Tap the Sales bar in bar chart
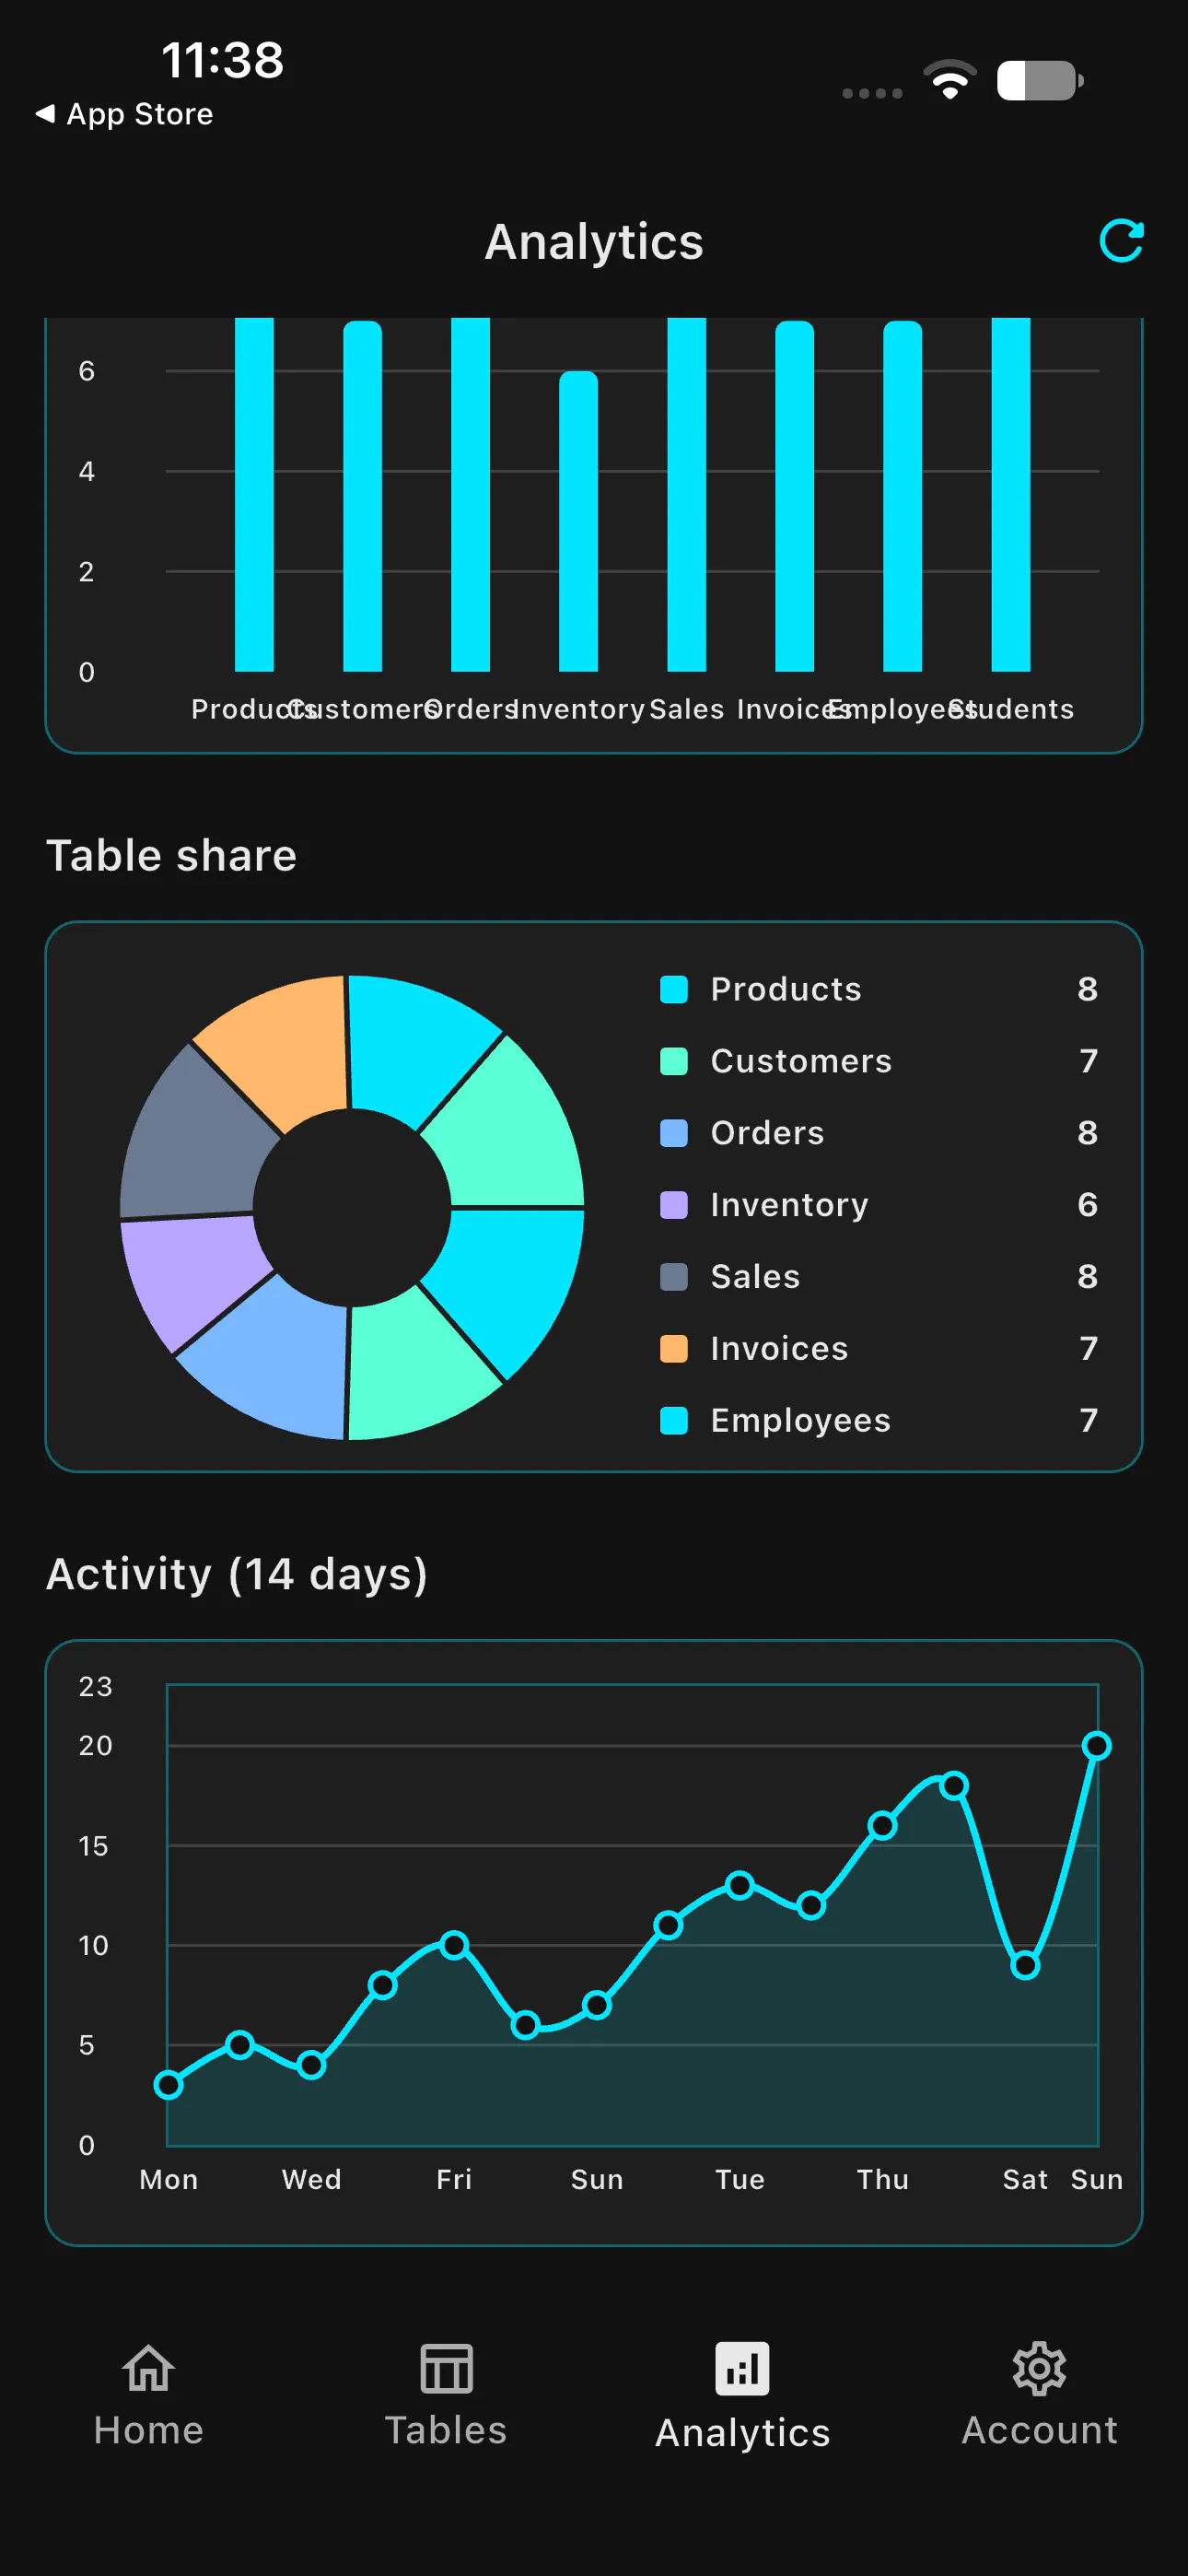This screenshot has height=2576, width=1188. point(686,495)
